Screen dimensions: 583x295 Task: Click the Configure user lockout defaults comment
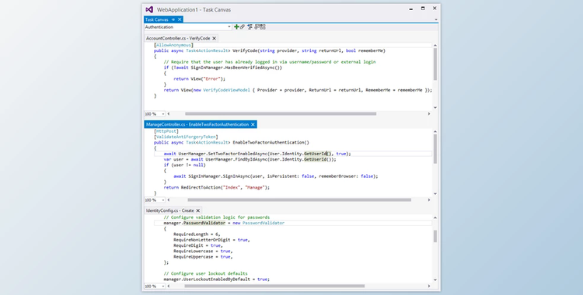[x=206, y=274]
